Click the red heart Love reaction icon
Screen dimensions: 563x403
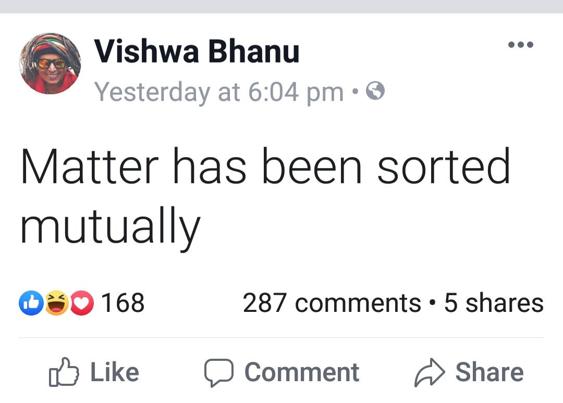point(81,304)
